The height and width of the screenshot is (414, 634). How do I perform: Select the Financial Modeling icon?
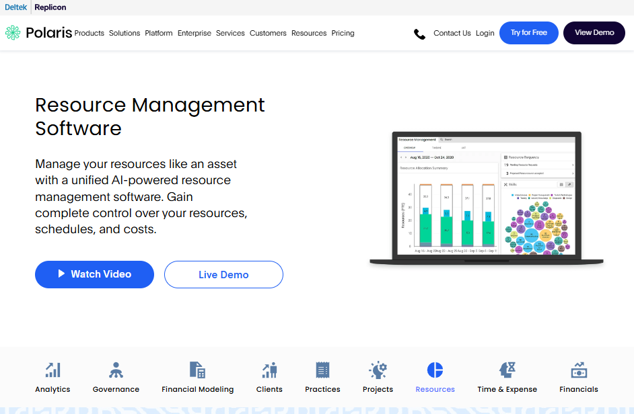tap(197, 370)
